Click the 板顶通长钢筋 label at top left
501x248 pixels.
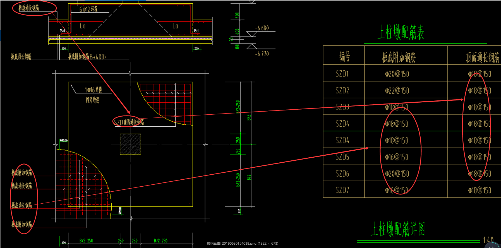29,8
